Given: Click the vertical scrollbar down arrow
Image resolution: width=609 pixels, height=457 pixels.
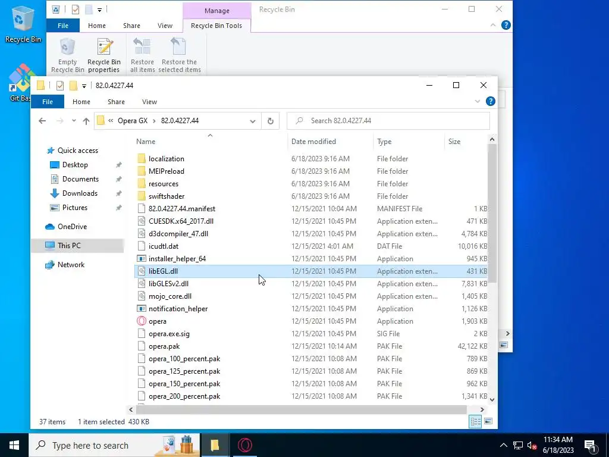Looking at the screenshot, I should (492, 399).
